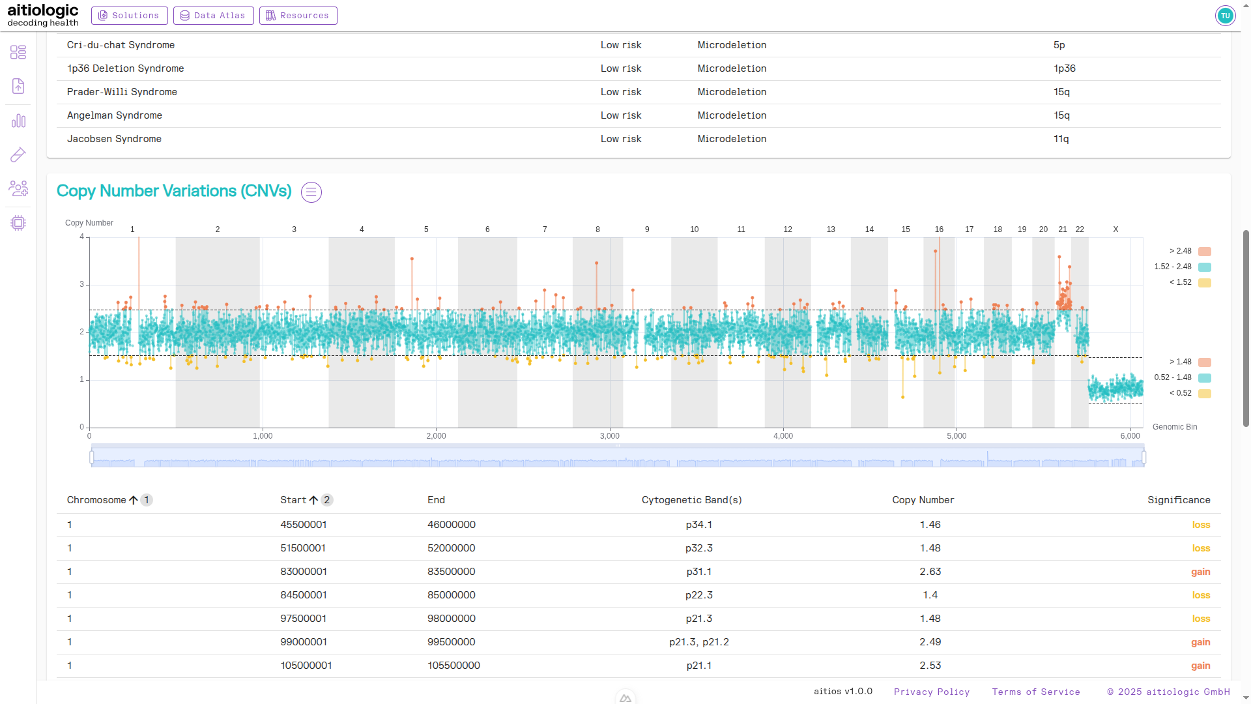Sort by Chromosome column header
1251x704 pixels.
coord(96,500)
